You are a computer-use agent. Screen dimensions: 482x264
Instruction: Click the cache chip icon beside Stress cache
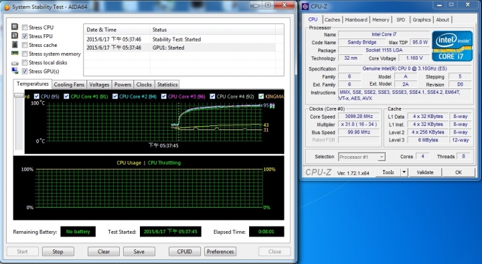[15, 45]
